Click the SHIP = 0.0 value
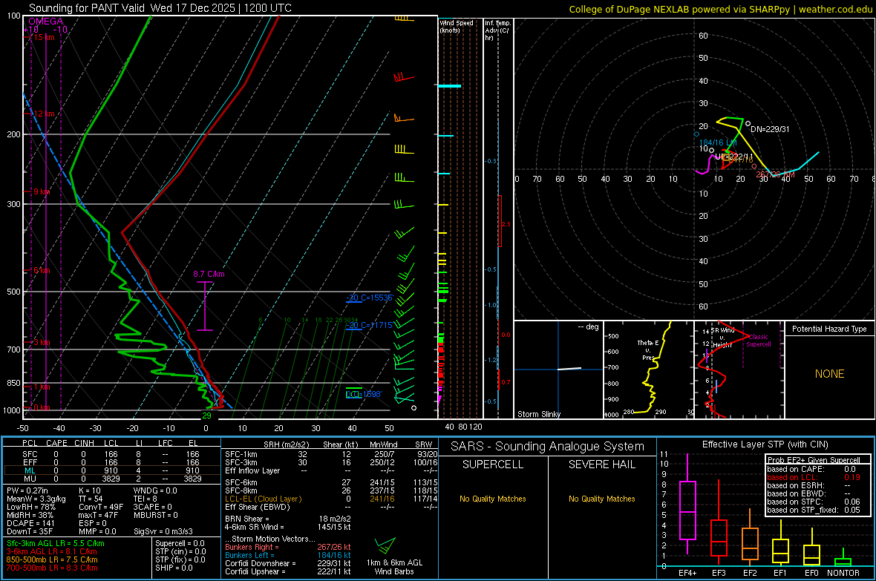This screenshot has width=876, height=581. [172, 568]
